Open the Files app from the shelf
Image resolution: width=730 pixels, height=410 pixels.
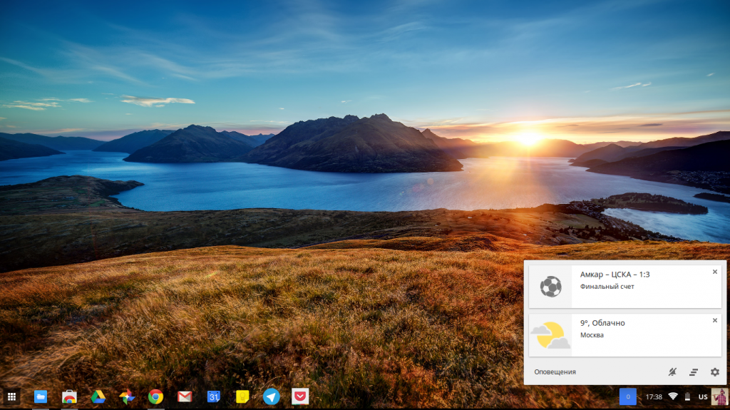coord(41,396)
